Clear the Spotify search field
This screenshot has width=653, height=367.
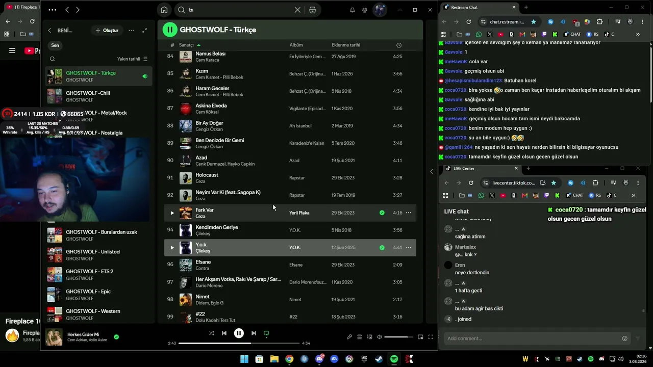[297, 10]
